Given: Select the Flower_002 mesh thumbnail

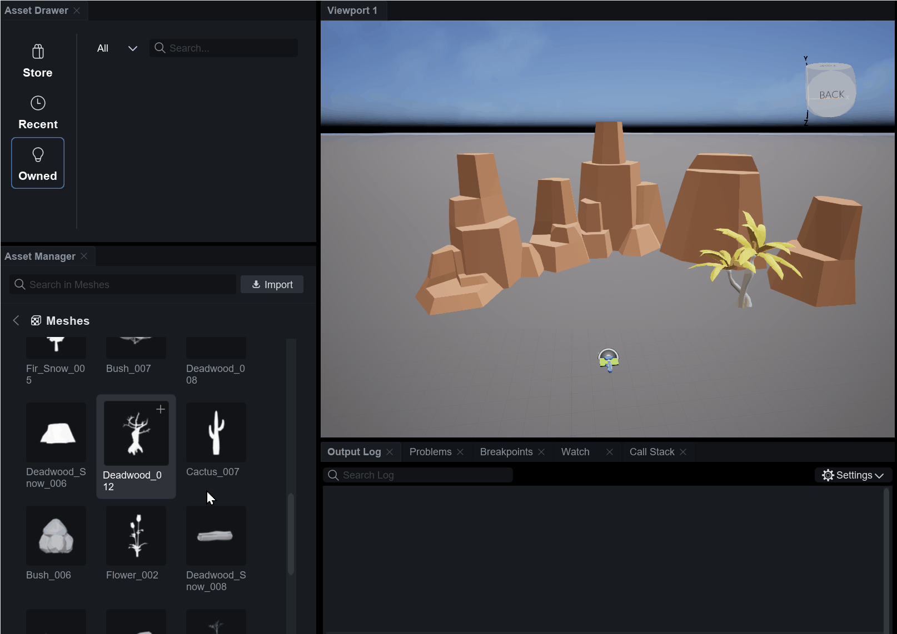Looking at the screenshot, I should pyautogui.click(x=136, y=536).
